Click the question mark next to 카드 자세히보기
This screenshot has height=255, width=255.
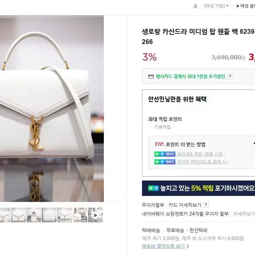pyautogui.click(x=206, y=205)
